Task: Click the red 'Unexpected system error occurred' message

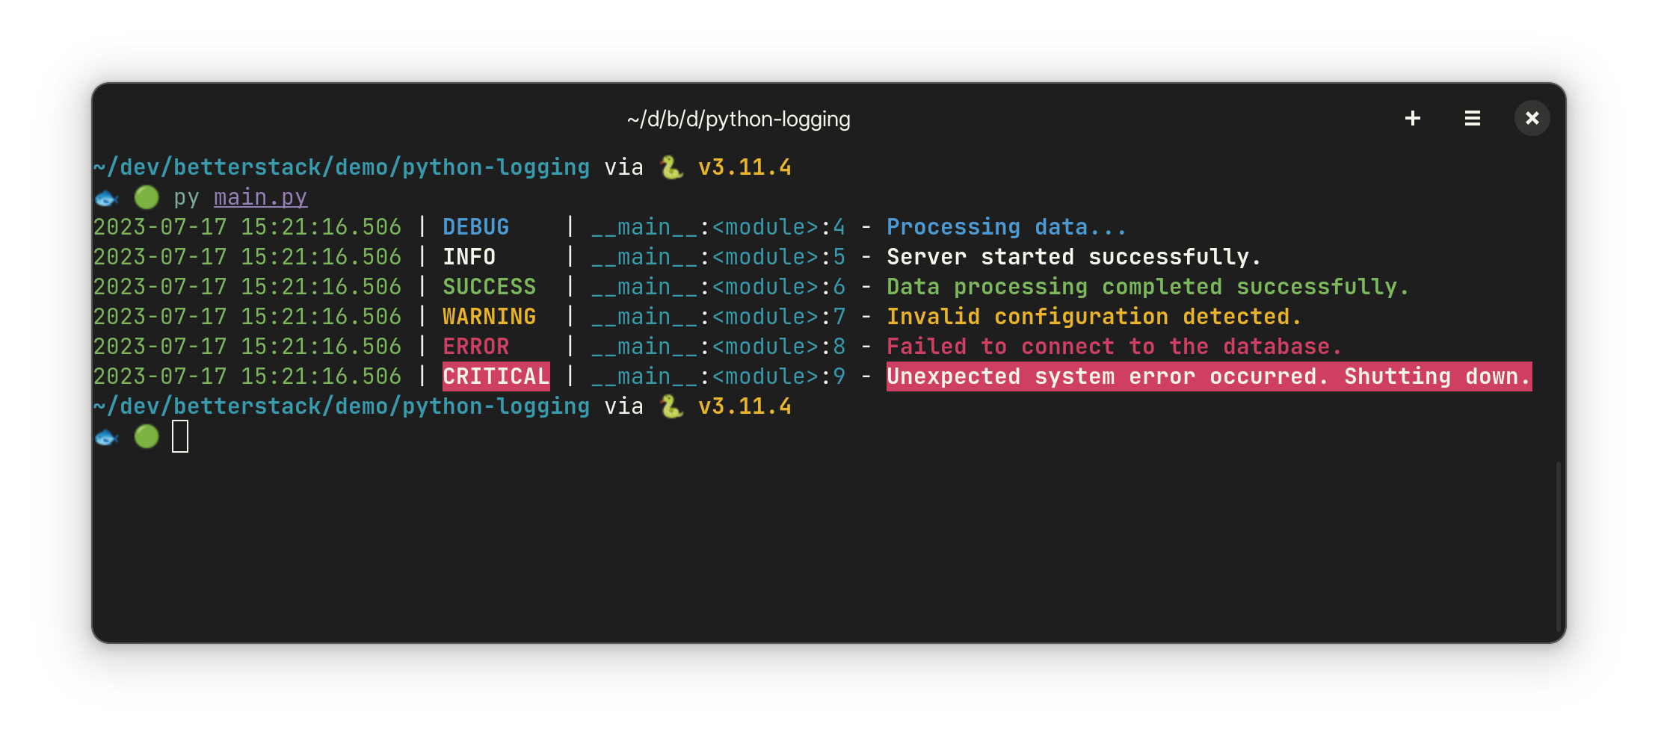Action: click(1209, 376)
